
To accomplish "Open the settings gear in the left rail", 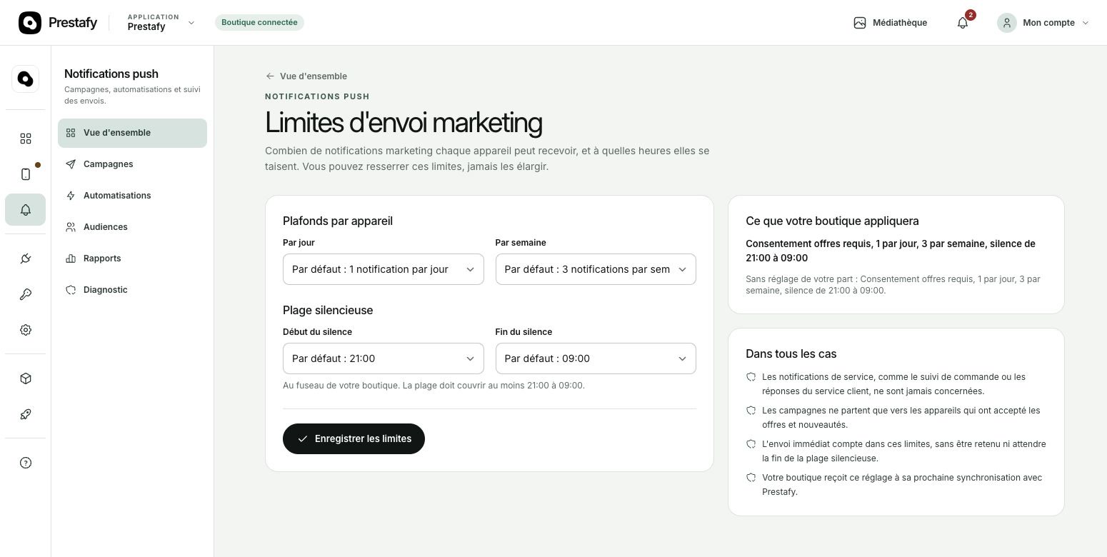I will point(26,330).
